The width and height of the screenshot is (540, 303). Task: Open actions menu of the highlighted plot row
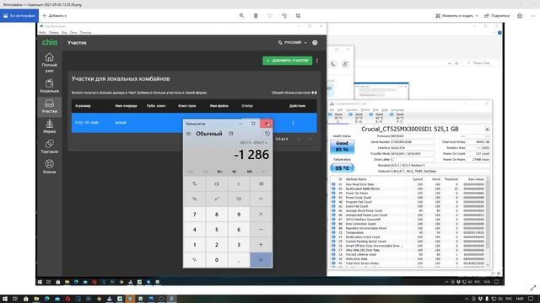(x=293, y=123)
